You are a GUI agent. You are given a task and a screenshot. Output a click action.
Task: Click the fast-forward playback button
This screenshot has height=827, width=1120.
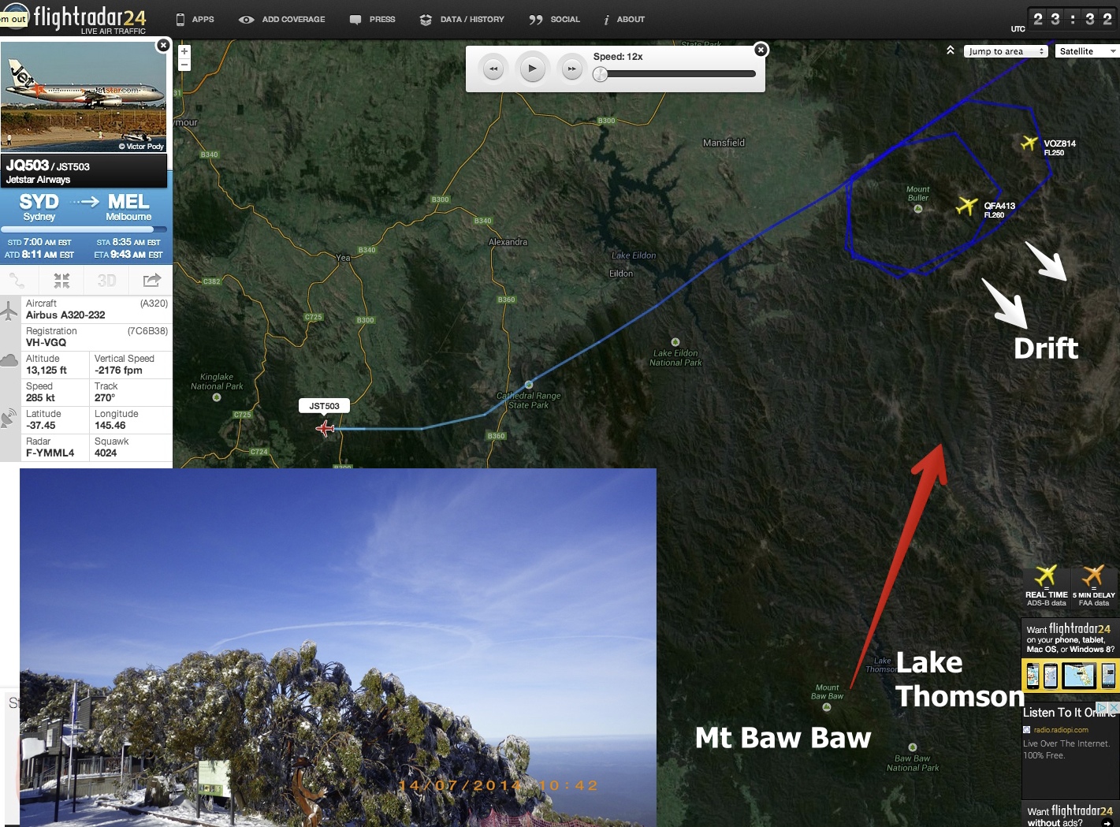click(x=571, y=69)
